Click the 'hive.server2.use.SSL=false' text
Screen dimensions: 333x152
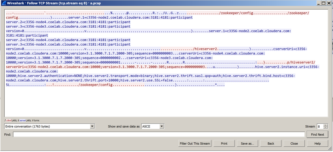coord(146,80)
